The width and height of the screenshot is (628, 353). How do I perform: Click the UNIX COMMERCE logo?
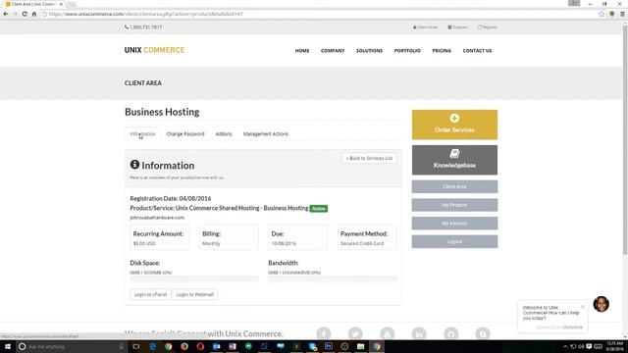coord(155,50)
